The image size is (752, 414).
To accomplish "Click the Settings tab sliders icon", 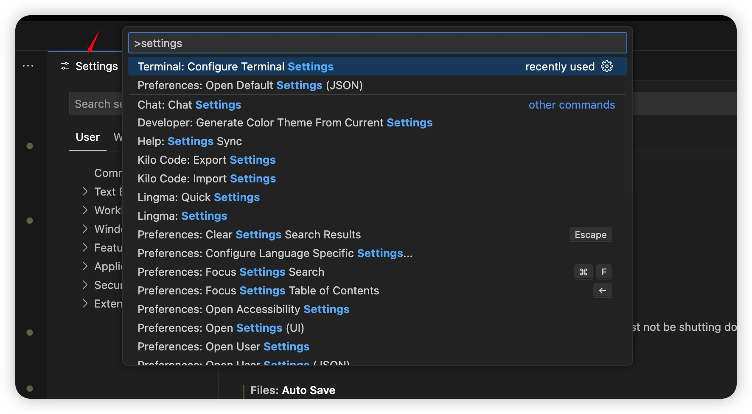I will [x=65, y=66].
